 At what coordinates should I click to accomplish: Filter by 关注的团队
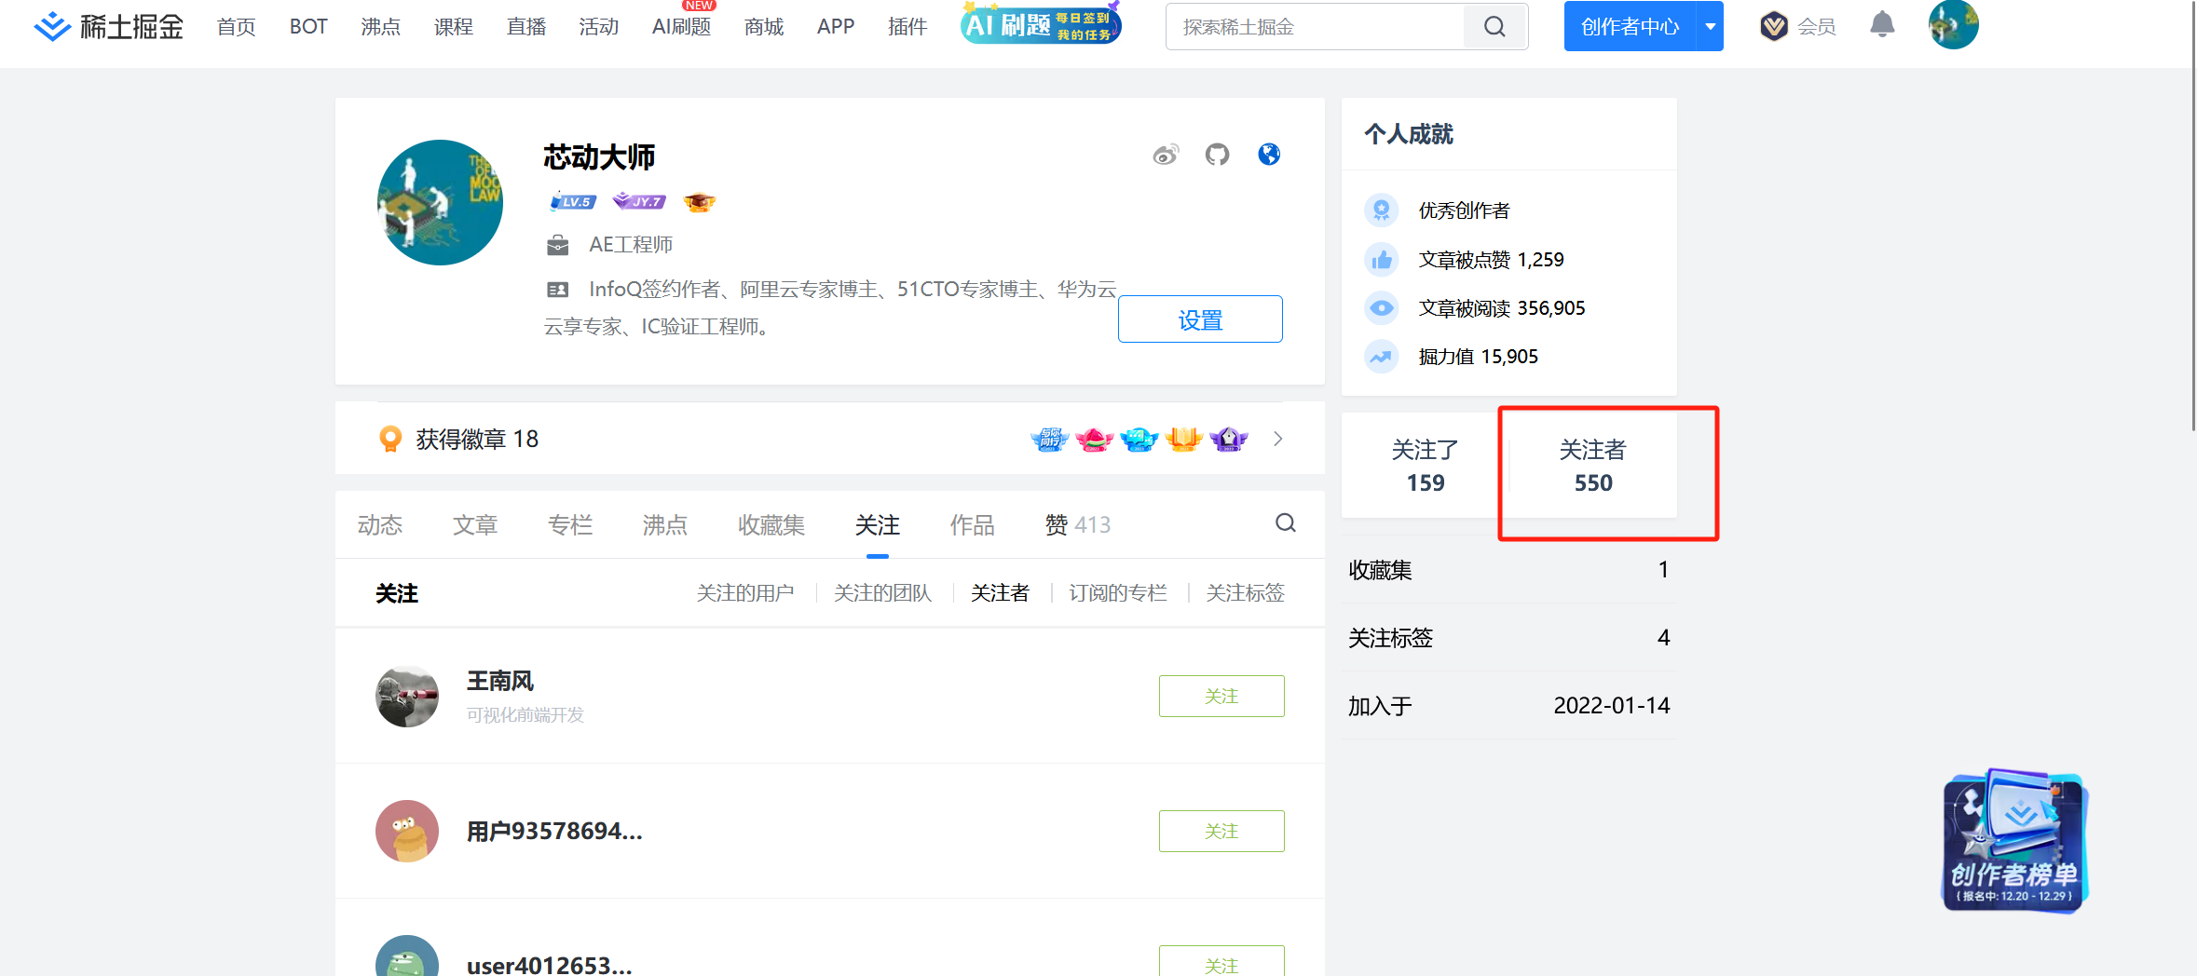click(x=882, y=592)
